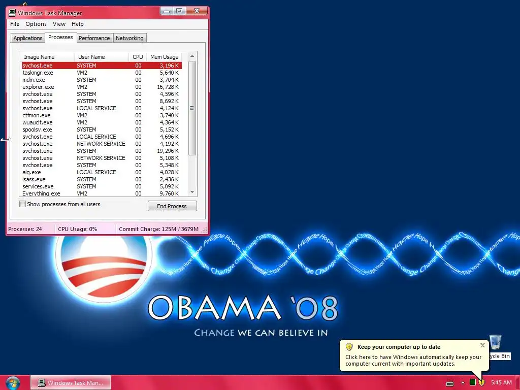Open the Help menu

[x=78, y=24]
